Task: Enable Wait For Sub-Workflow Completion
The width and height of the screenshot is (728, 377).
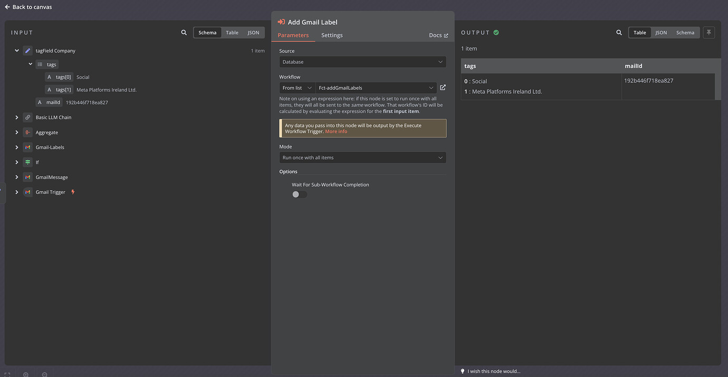Action: [299, 194]
